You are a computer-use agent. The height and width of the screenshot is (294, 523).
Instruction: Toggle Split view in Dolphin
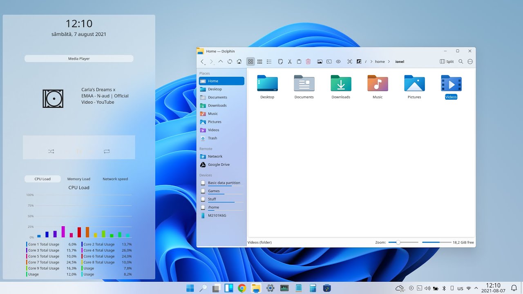447,62
